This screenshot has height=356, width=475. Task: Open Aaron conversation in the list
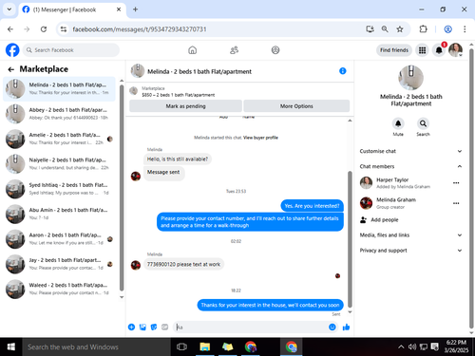(59, 239)
